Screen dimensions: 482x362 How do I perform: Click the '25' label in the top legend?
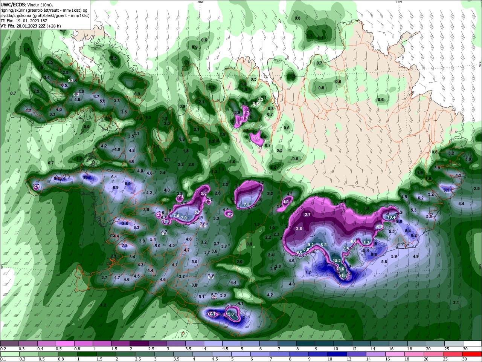pyautogui.click(x=447, y=349)
